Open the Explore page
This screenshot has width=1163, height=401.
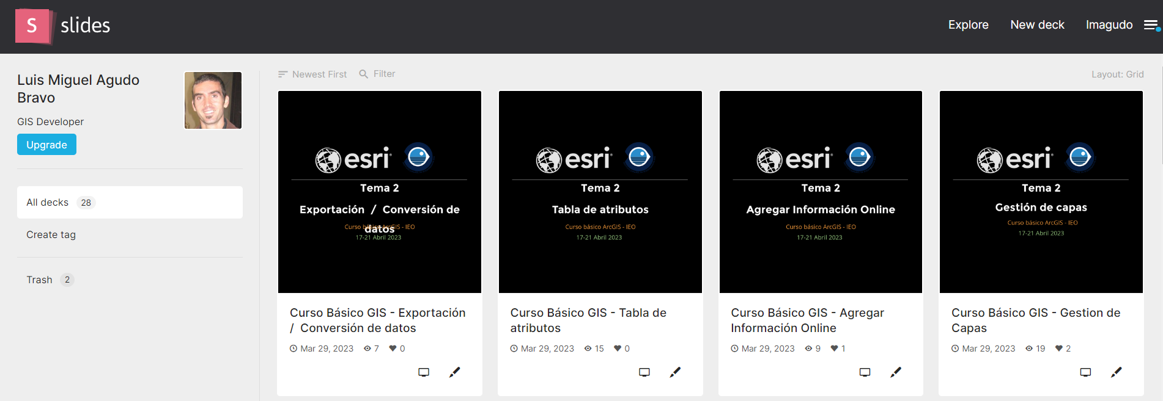[x=969, y=25]
